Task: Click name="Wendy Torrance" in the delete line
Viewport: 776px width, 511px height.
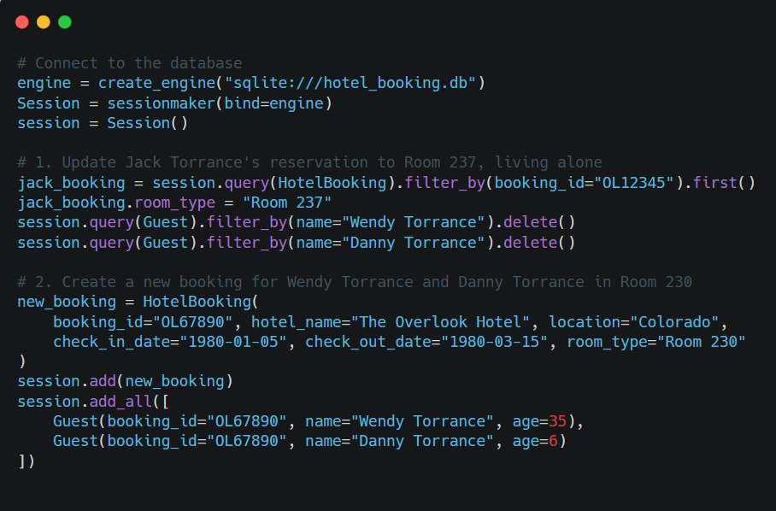Action: point(391,223)
